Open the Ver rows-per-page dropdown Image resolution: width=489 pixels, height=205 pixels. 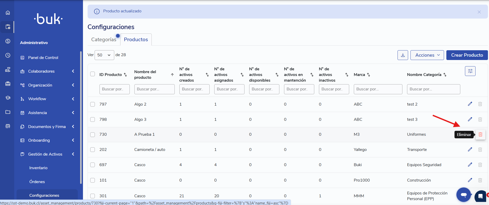pos(104,55)
